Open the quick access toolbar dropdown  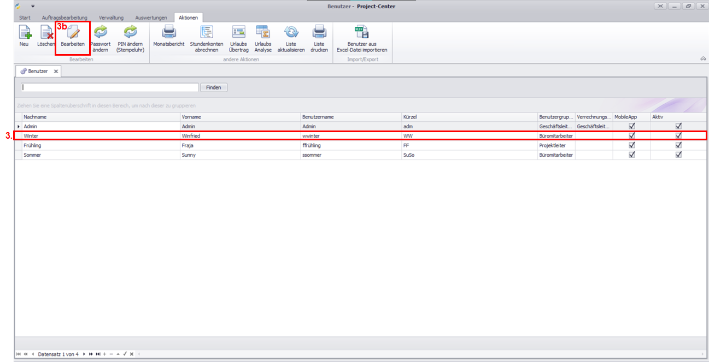33,6
